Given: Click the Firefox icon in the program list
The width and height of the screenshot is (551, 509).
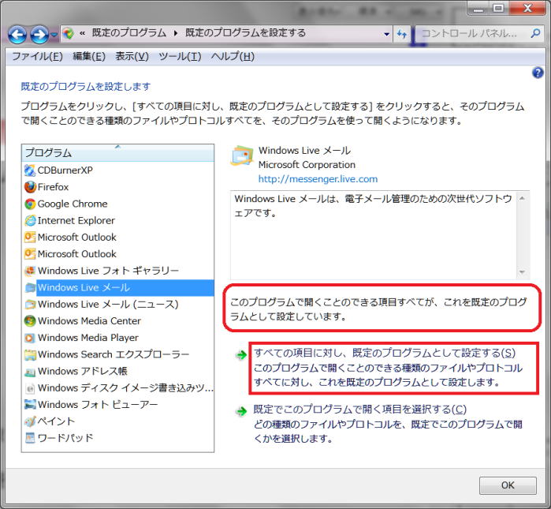Looking at the screenshot, I should point(30,187).
